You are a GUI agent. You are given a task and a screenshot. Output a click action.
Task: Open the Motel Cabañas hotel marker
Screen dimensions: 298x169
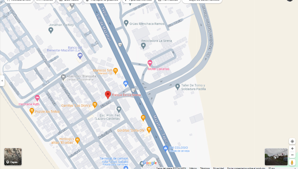(x=150, y=63)
